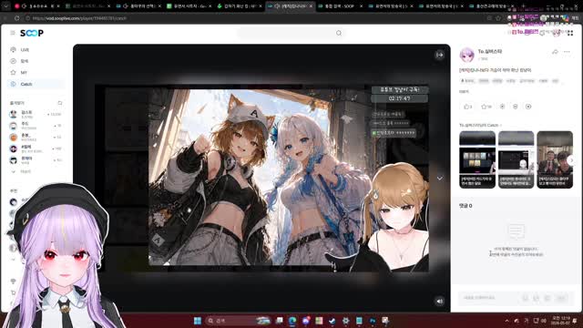Open the three-dot more options menu
This screenshot has height=328, width=583.
[567, 52]
